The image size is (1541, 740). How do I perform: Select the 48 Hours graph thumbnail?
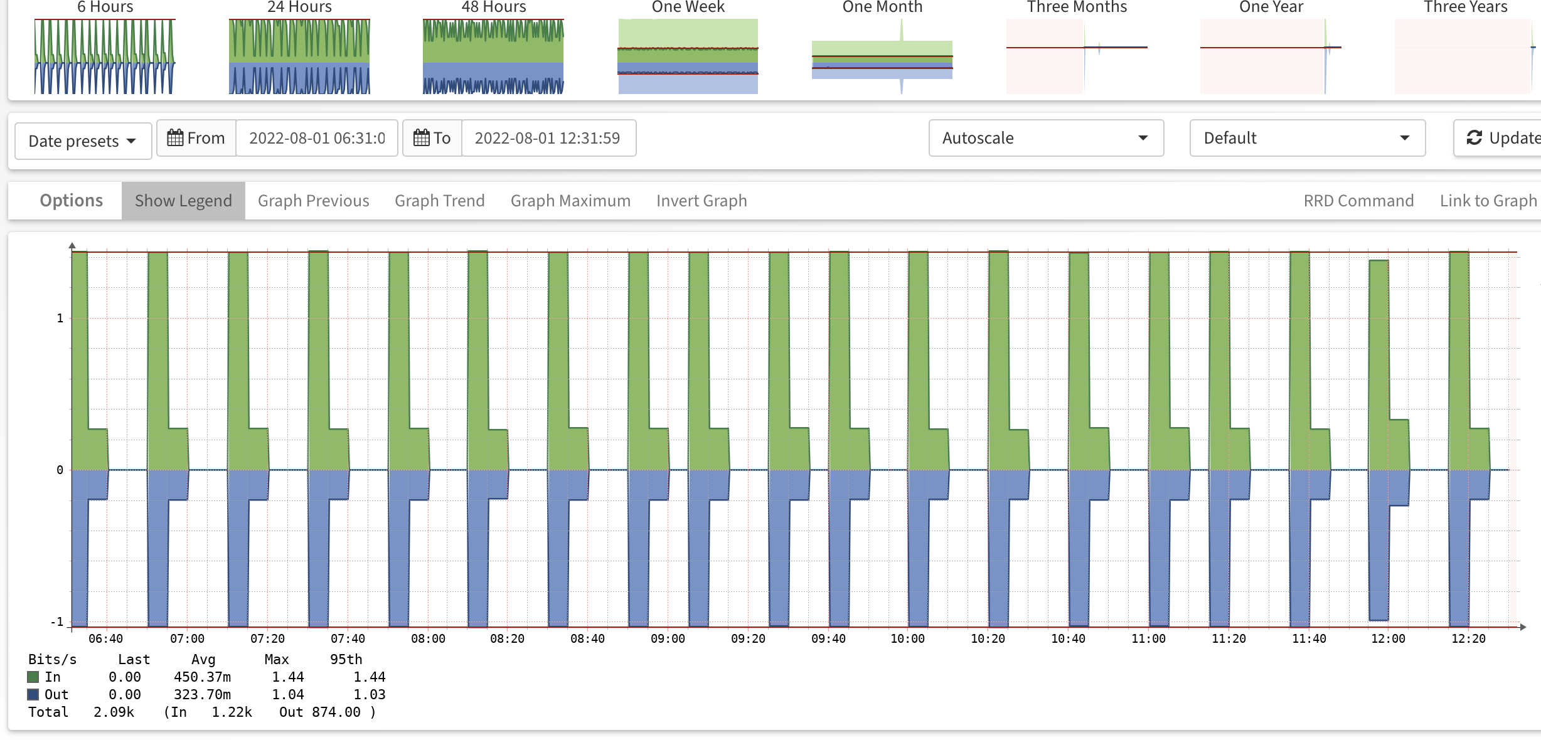[493, 56]
